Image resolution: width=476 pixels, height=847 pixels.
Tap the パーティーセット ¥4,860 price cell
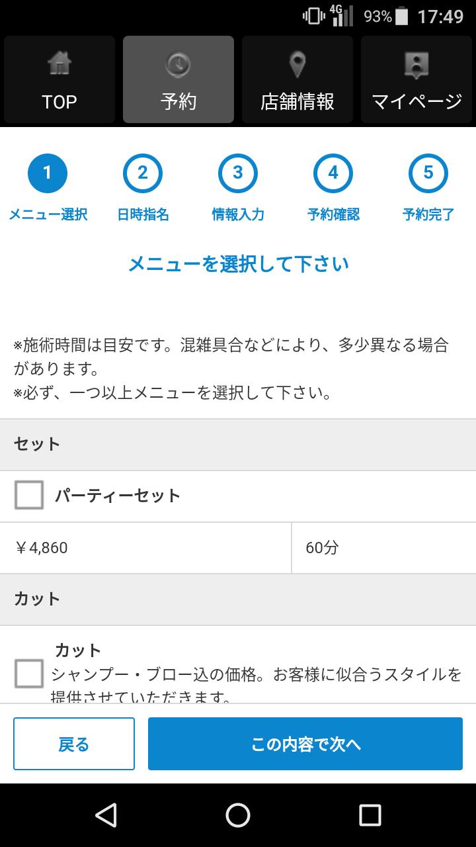click(145, 548)
